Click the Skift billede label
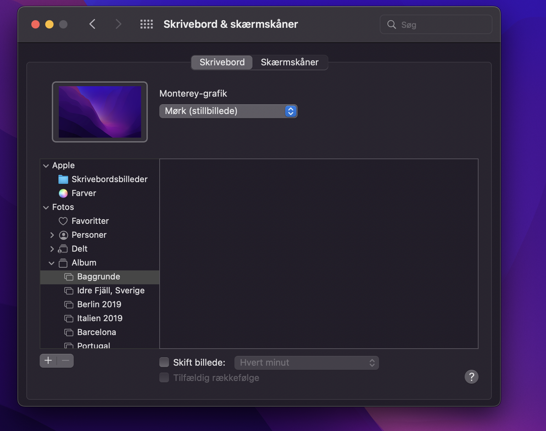Viewport: 546px width, 431px height. click(x=199, y=363)
